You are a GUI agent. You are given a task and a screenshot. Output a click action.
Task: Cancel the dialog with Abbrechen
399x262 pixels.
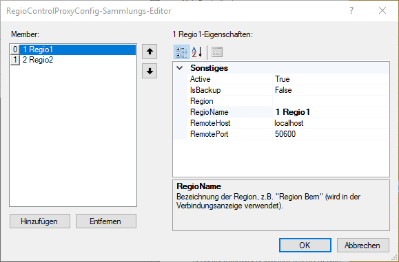point(363,245)
